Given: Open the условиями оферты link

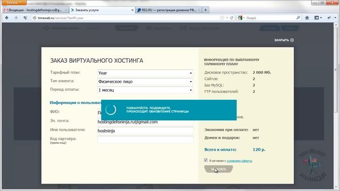Looking at the screenshot, I should 240,161.
